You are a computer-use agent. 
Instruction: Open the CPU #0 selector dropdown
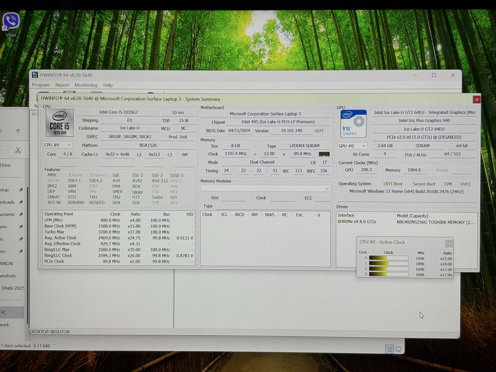(58, 145)
